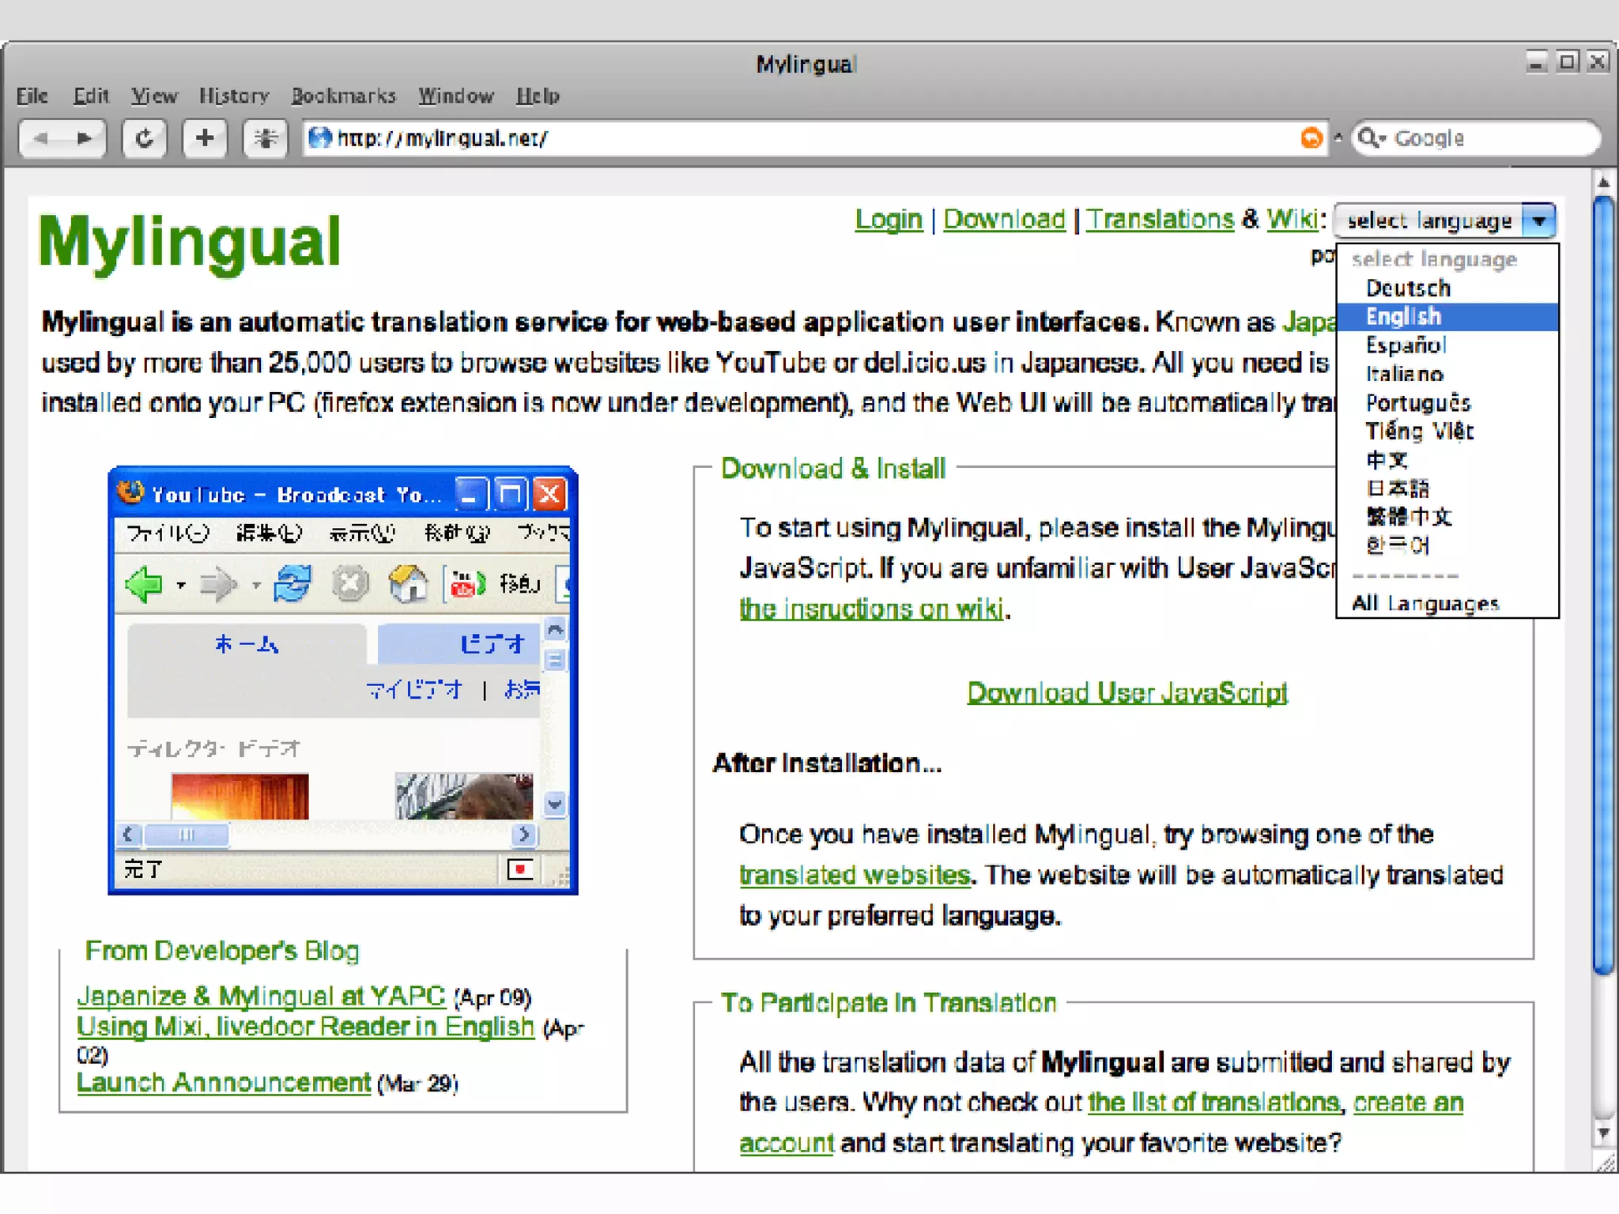The image size is (1619, 1214).
Task: Open the Login link
Action: coord(888,220)
